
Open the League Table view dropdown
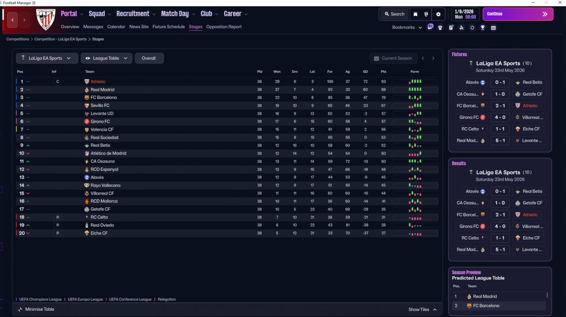(106, 58)
